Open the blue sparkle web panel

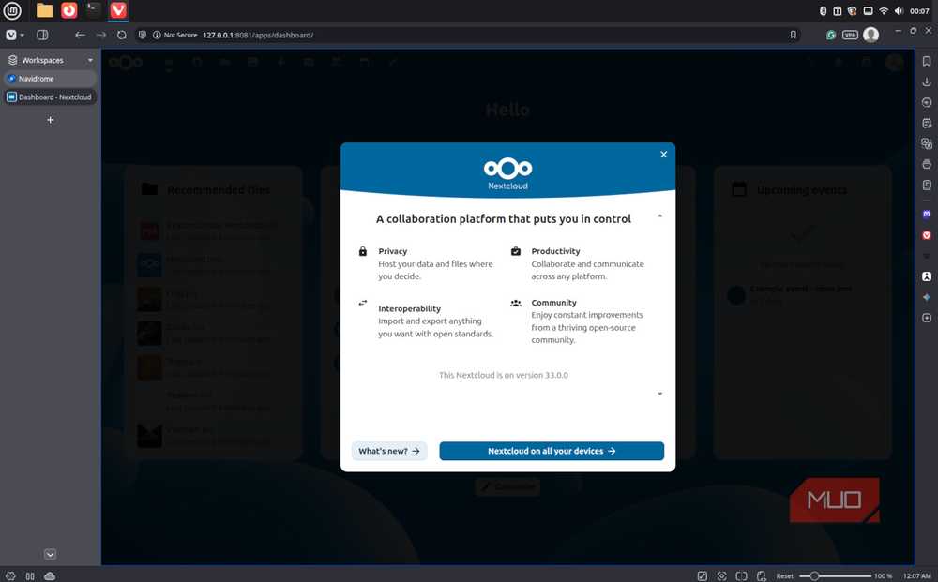(x=927, y=298)
